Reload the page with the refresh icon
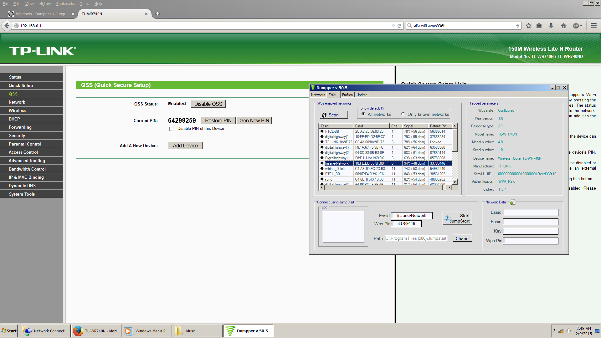 tap(399, 26)
